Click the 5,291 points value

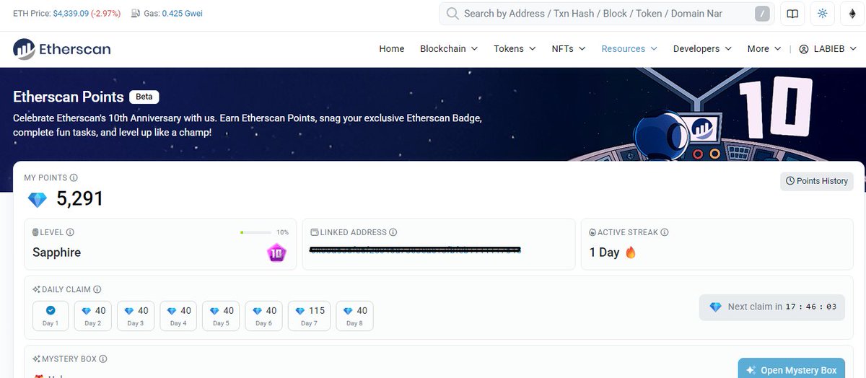click(x=80, y=199)
